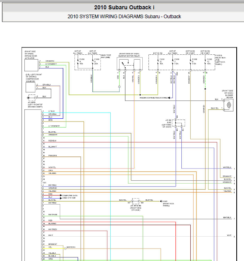This screenshot has width=244, height=261.
Task: Click the 'WHT/BLK' label at right edge
Action: (227, 217)
